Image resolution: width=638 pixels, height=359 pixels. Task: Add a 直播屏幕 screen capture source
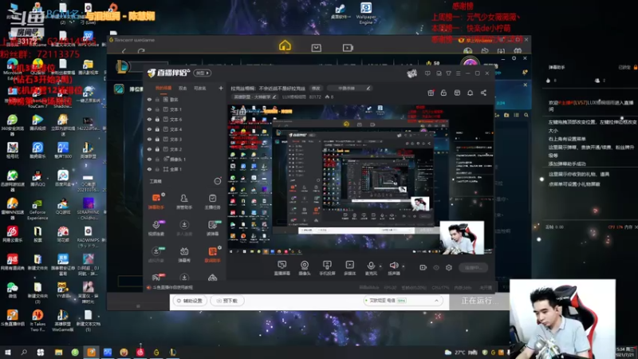click(282, 268)
